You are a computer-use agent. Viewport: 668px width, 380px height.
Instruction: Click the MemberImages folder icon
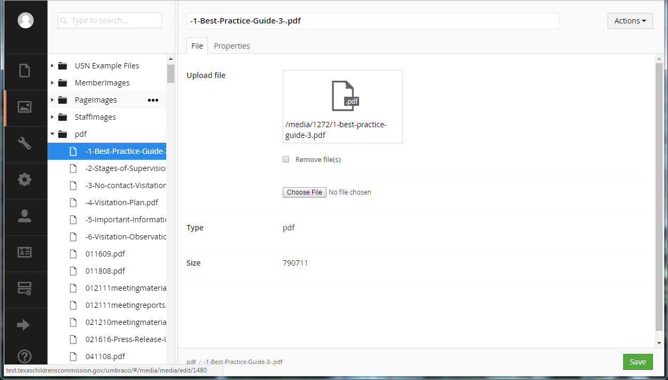click(63, 83)
